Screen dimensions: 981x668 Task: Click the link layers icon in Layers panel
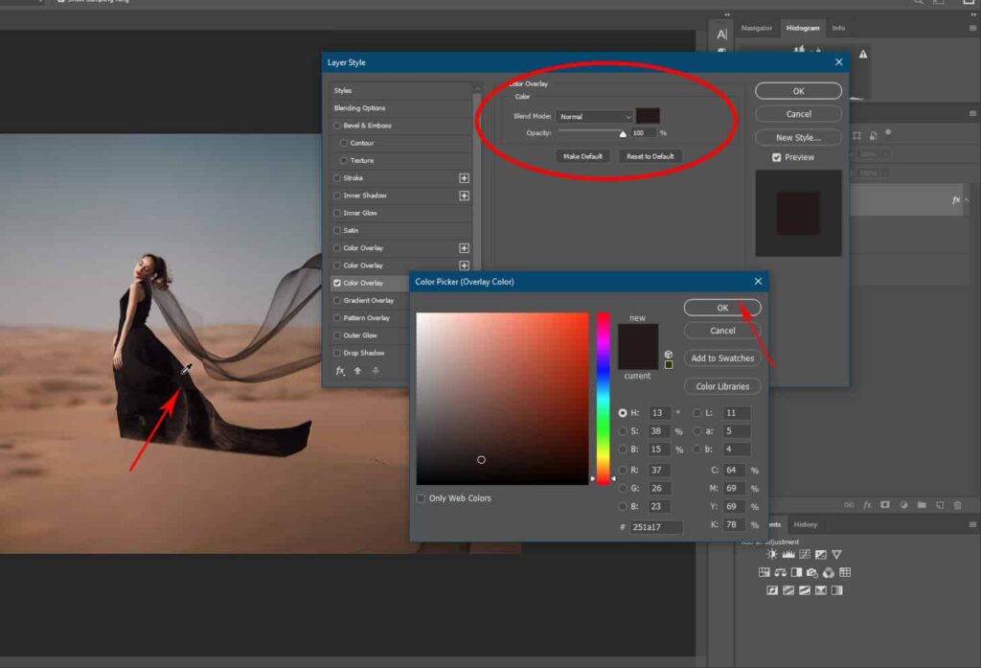point(849,505)
